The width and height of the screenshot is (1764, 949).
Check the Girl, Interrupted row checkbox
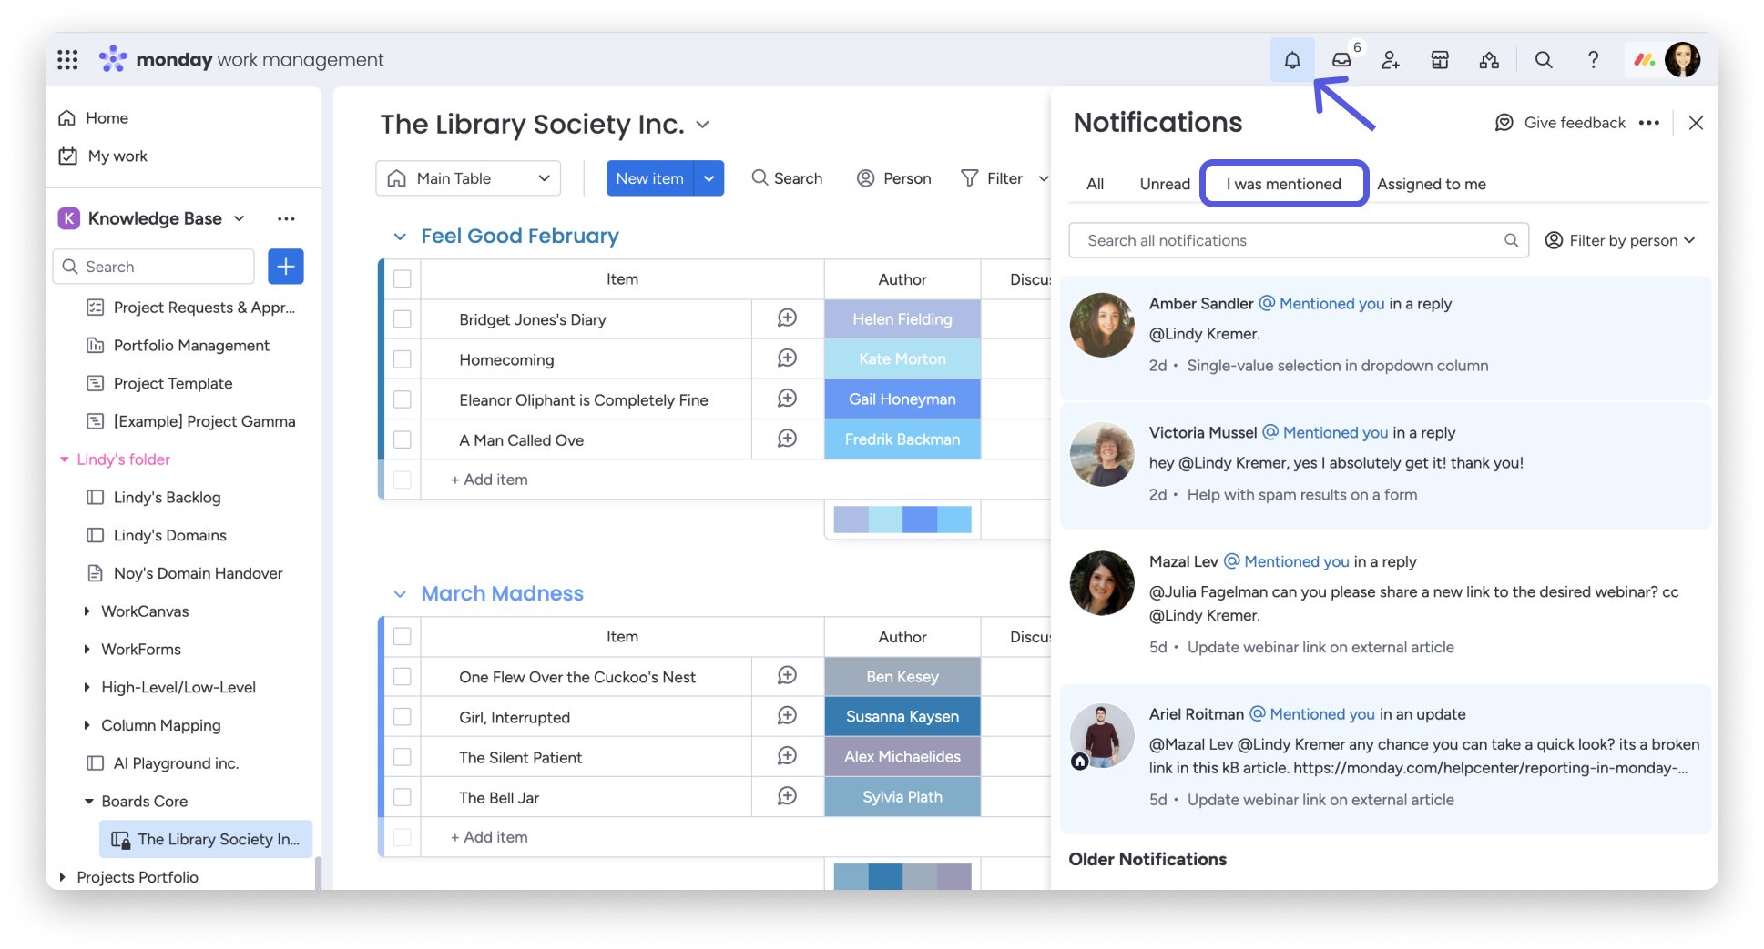[403, 717]
